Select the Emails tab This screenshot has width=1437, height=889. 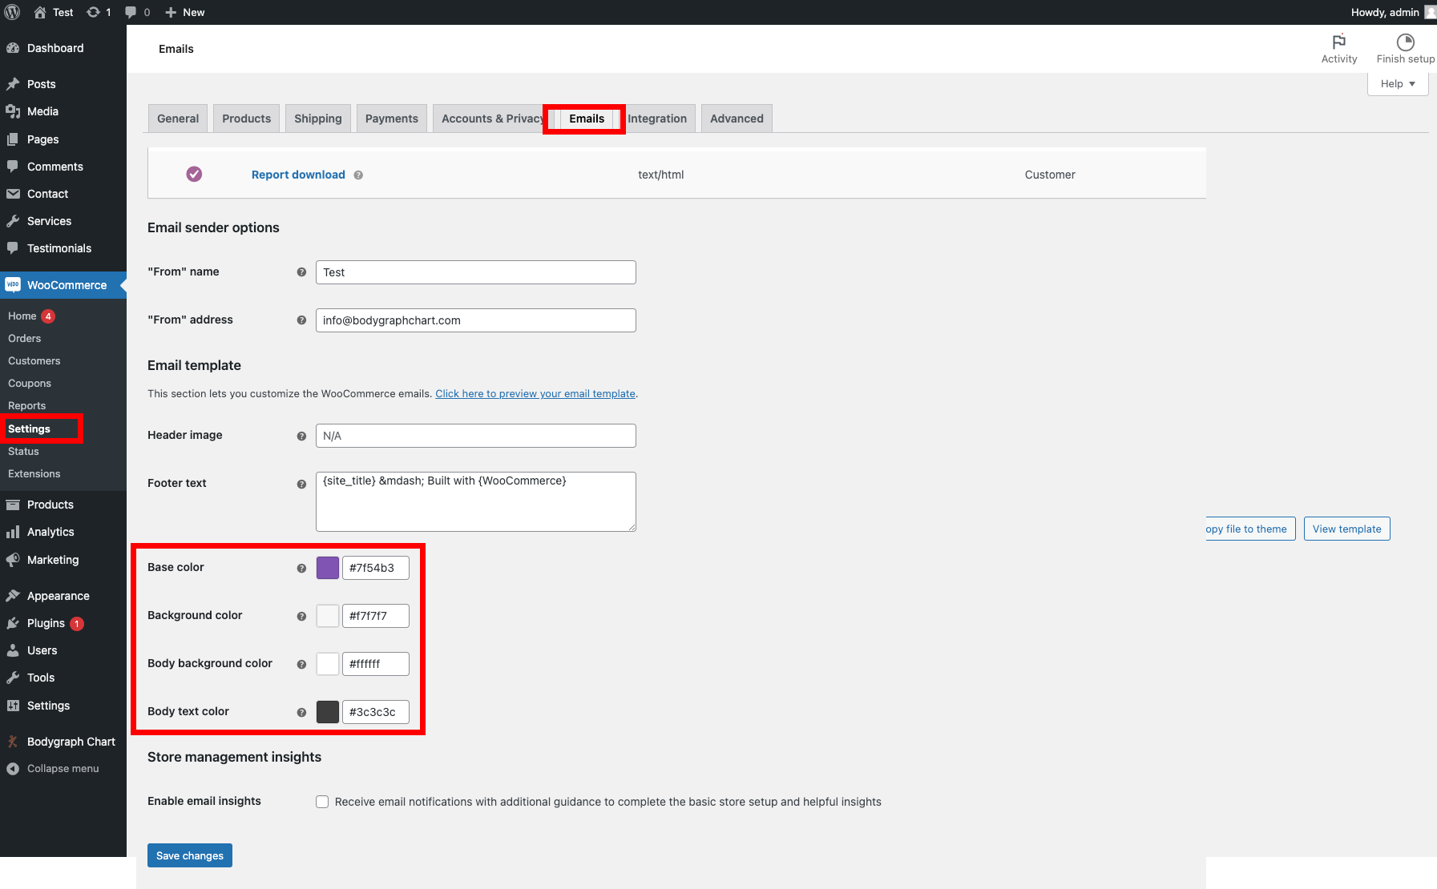coord(587,119)
